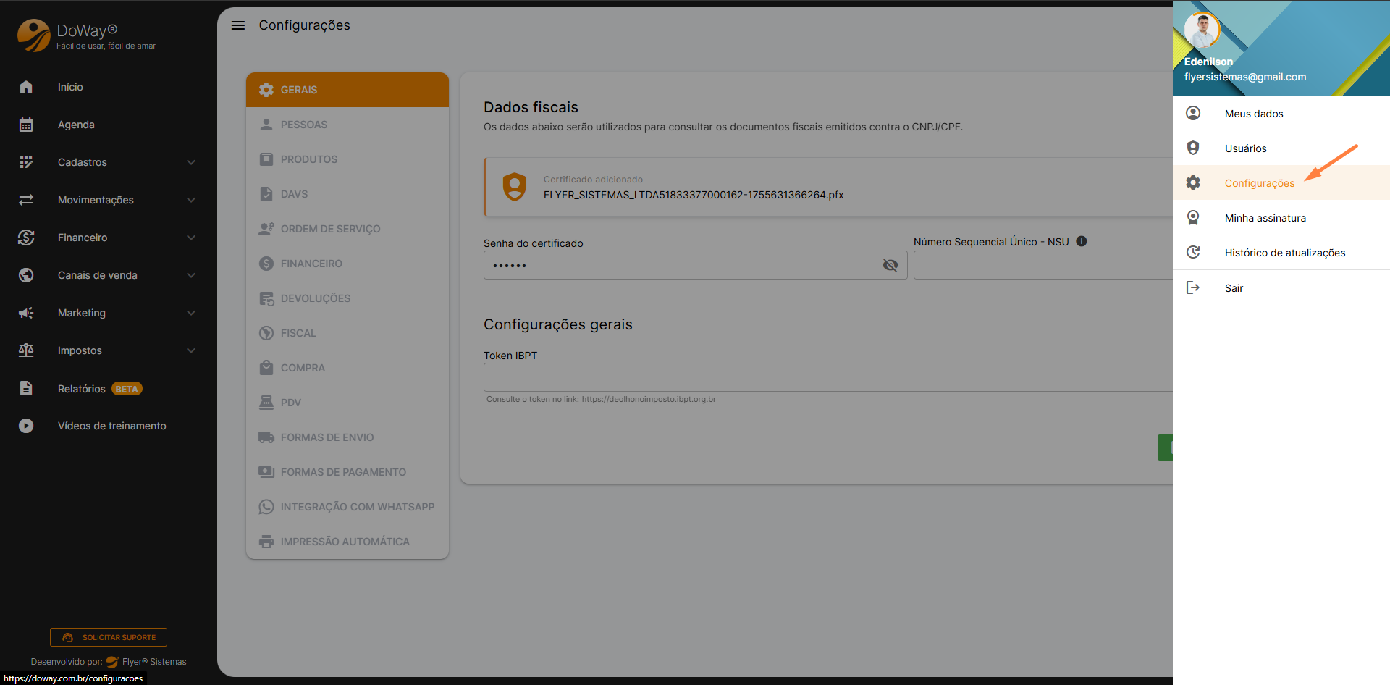Select the PDV settings tab
Screen dimensions: 1390x685
tap(291, 403)
